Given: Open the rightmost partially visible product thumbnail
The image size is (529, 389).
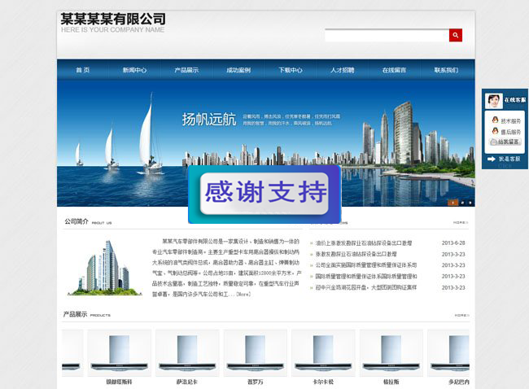Looking at the screenshot, I should 448,353.
